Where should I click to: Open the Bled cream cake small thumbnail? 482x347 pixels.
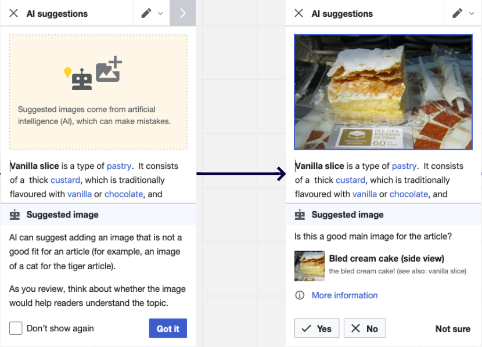point(310,266)
